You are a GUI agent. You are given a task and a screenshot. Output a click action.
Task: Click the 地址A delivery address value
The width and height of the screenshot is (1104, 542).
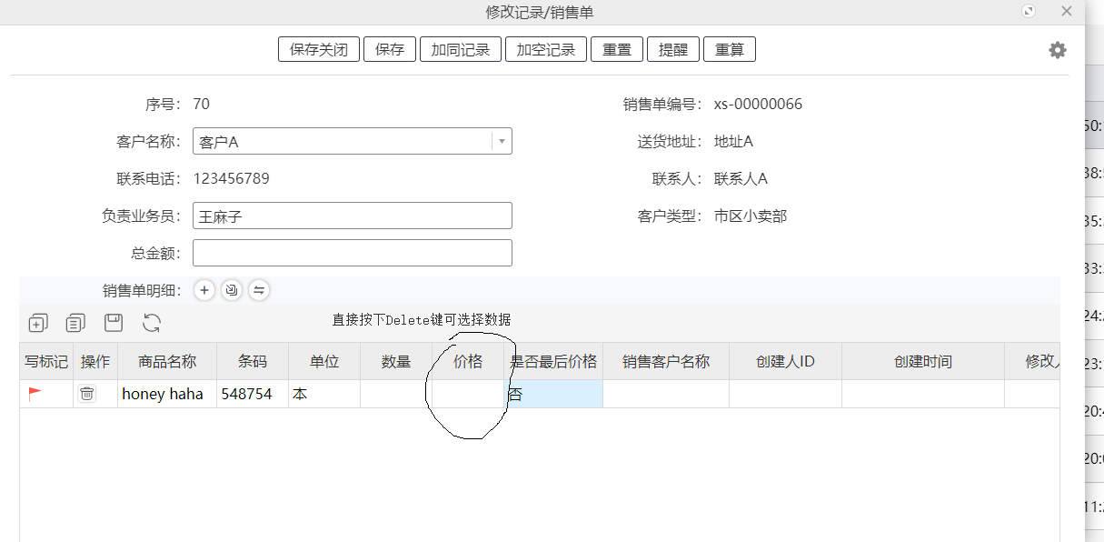(x=733, y=141)
